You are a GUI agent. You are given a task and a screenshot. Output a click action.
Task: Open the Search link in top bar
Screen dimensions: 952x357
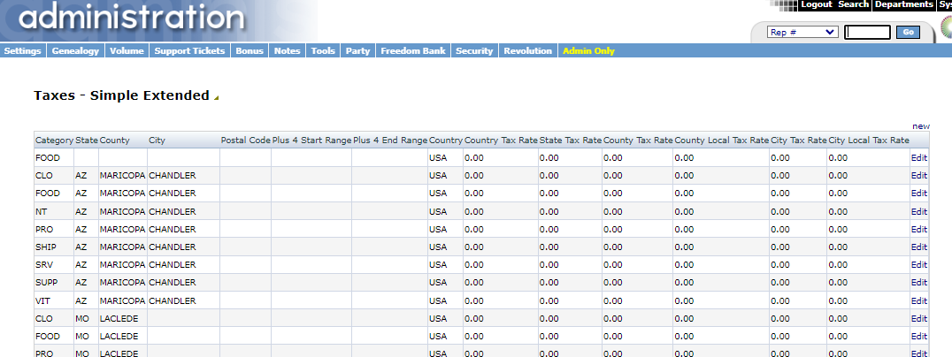click(x=853, y=4)
